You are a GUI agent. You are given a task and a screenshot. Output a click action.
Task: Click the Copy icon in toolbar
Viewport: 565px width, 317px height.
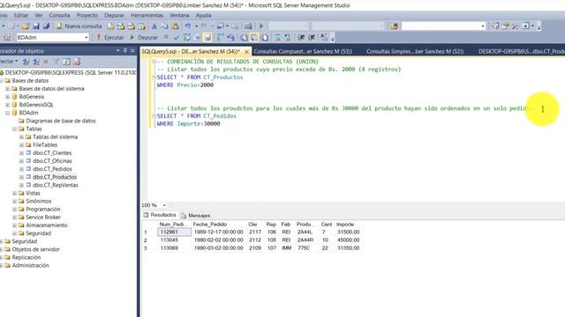tap(165, 26)
